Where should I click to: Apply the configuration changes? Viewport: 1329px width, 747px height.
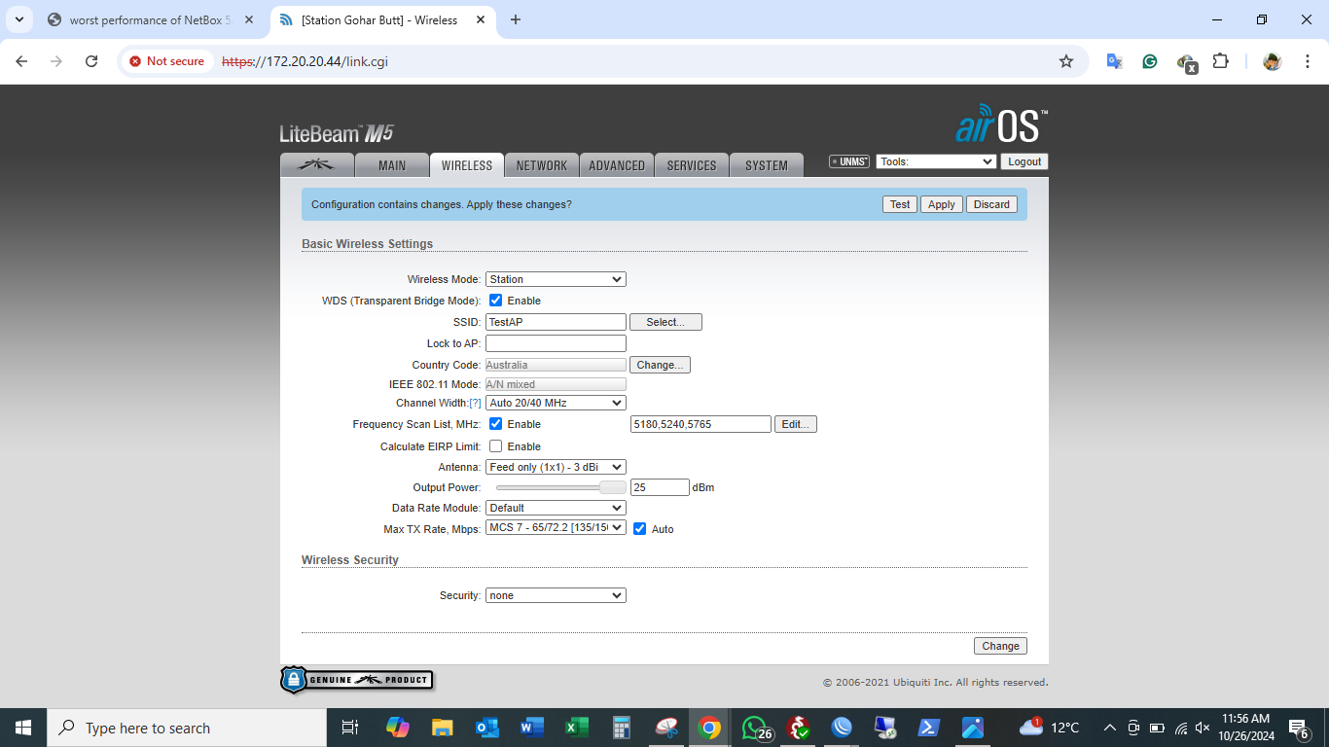tap(942, 204)
